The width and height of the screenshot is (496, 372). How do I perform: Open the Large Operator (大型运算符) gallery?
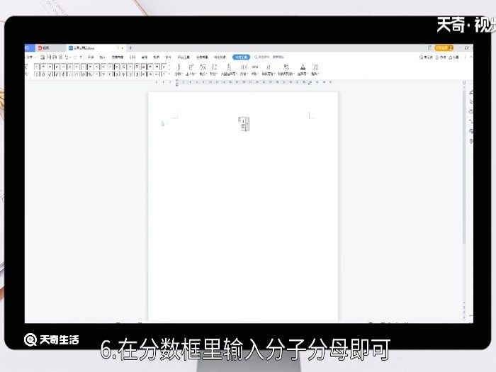(x=229, y=69)
